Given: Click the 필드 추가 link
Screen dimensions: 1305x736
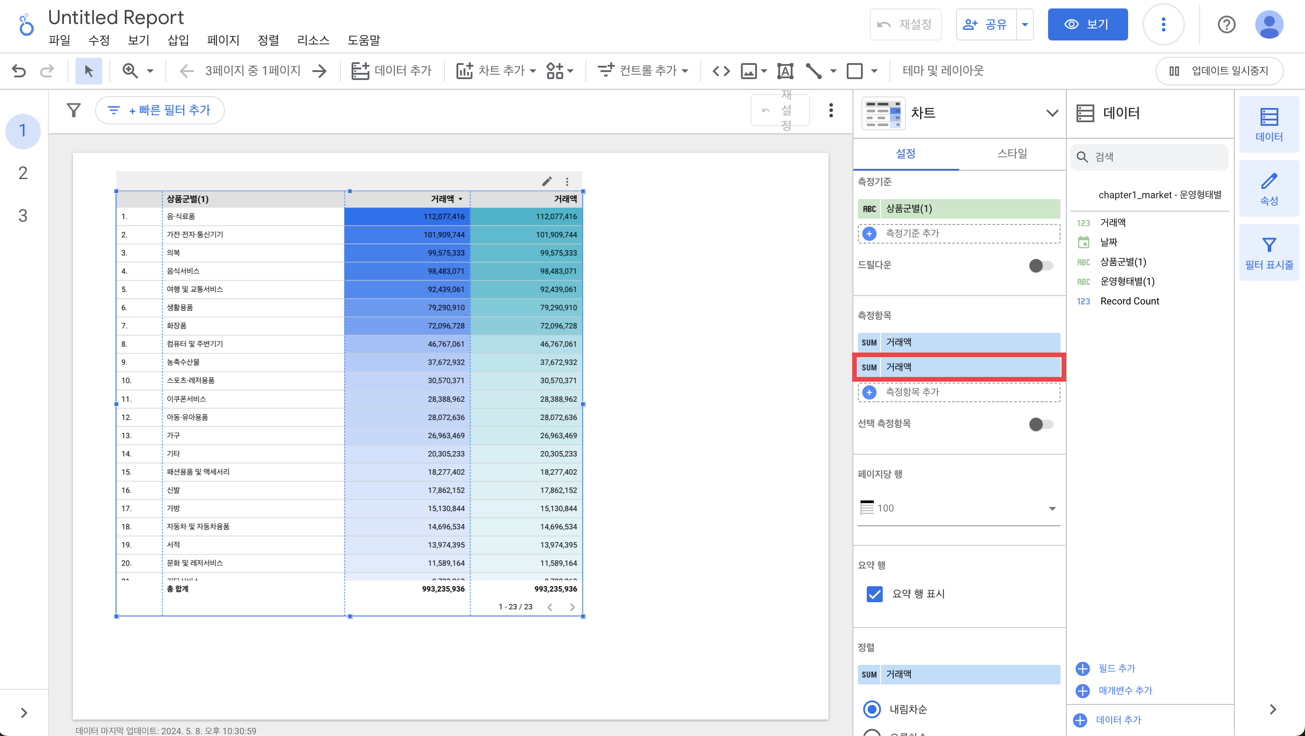Looking at the screenshot, I should [1116, 668].
